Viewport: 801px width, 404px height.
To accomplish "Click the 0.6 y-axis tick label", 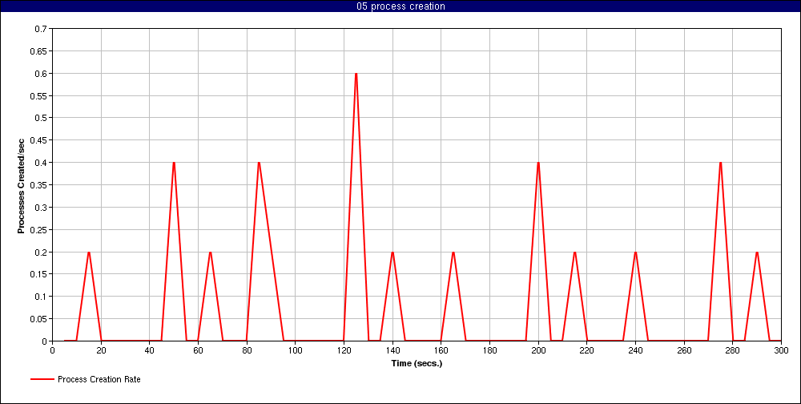I will (x=40, y=74).
